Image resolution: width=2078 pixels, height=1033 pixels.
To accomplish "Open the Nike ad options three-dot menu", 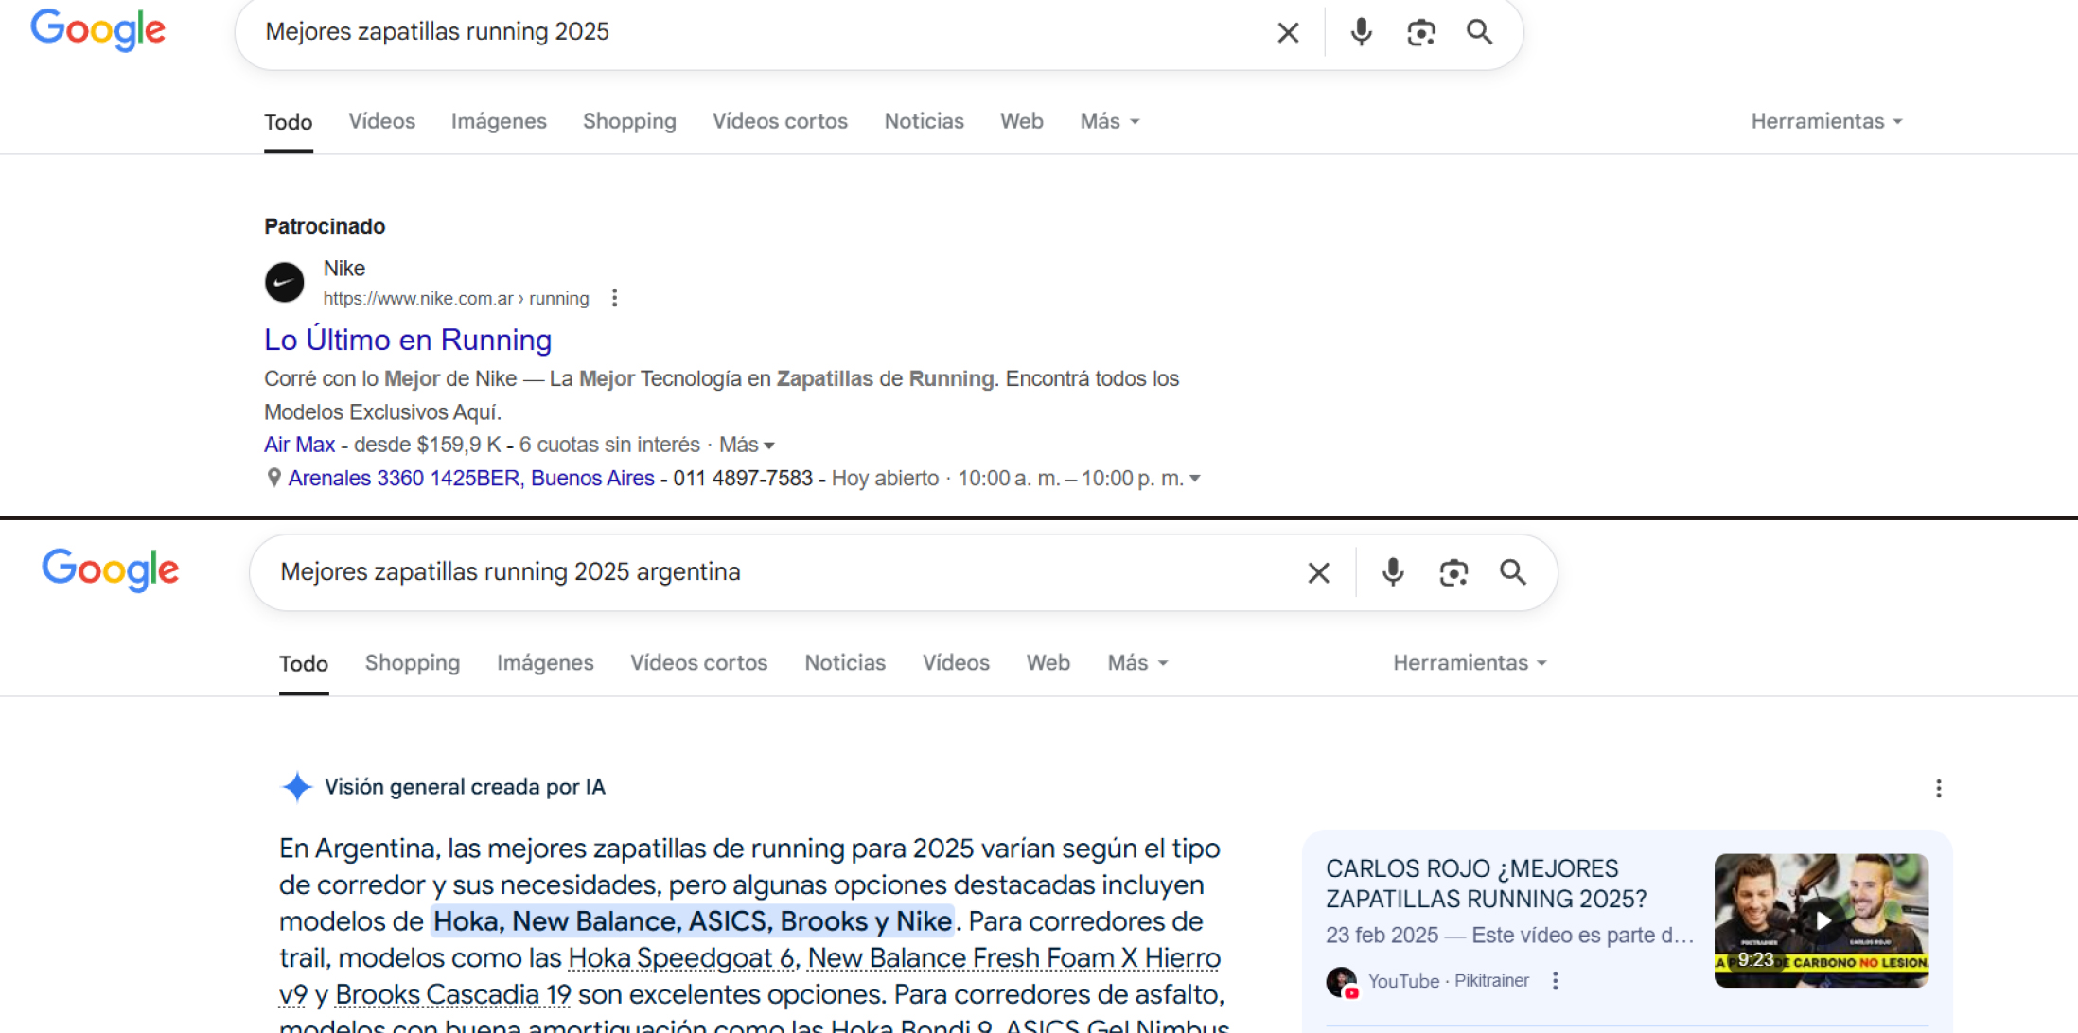I will coord(615,298).
